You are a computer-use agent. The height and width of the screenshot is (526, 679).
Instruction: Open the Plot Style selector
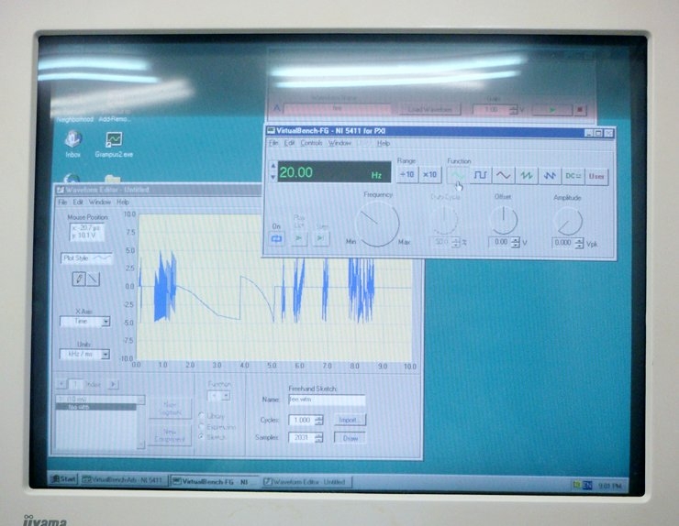[86, 258]
